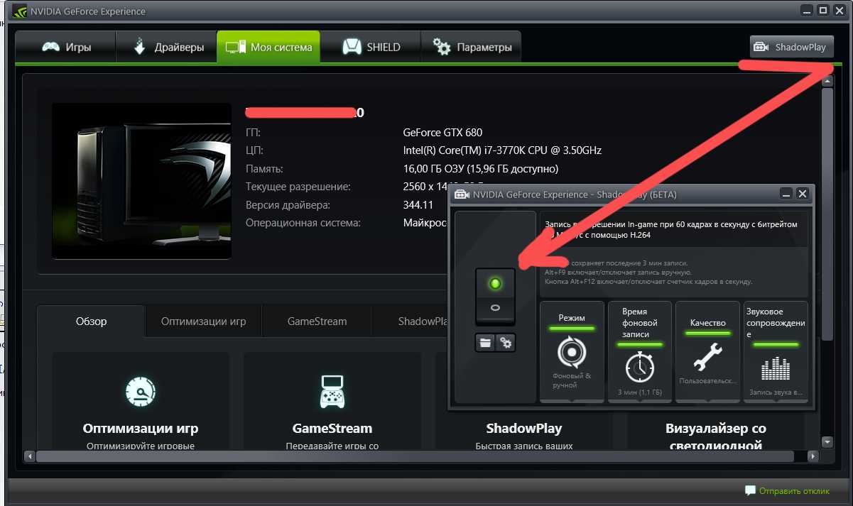Click the driver version 344.11 value
This screenshot has height=506, width=853.
tap(418, 205)
